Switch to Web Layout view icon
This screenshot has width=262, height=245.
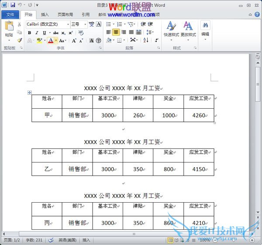(x=182, y=240)
